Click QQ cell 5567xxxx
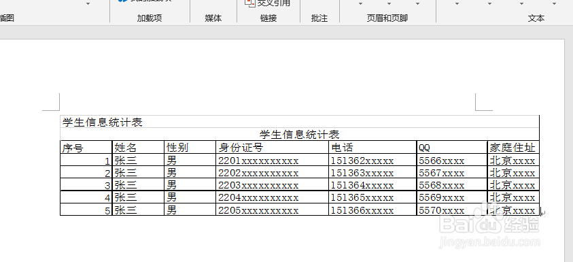Viewport: 573px width, 262px height. point(452,172)
